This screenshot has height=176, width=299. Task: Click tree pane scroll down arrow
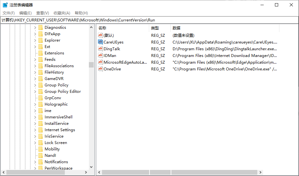pyautogui.click(x=91, y=167)
